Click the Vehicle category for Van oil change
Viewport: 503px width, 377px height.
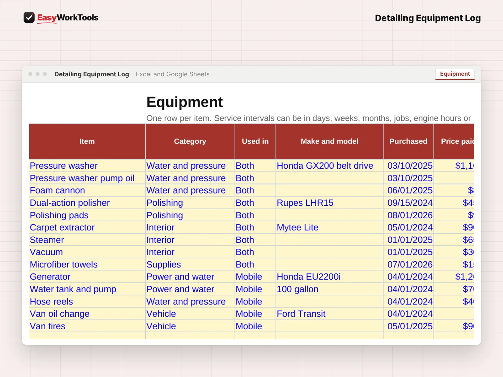(x=190, y=314)
